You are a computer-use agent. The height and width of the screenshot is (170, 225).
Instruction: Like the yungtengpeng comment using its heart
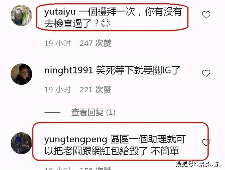pyautogui.click(x=206, y=143)
